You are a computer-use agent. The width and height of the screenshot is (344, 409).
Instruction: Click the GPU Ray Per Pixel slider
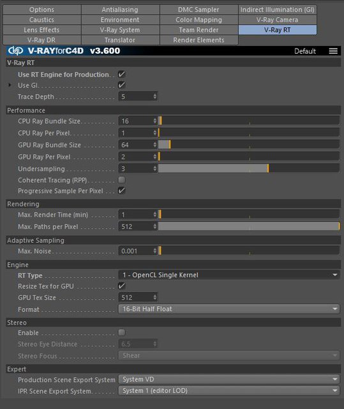click(x=249, y=157)
